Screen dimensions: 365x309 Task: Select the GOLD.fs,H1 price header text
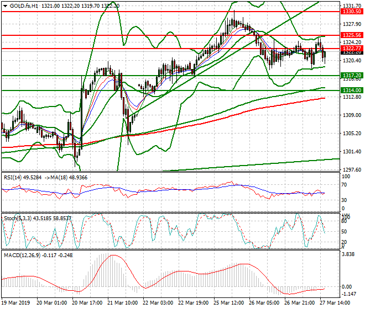pos(65,6)
